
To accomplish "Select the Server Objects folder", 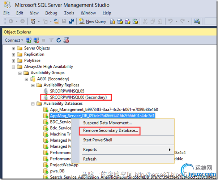I will 37,48.
